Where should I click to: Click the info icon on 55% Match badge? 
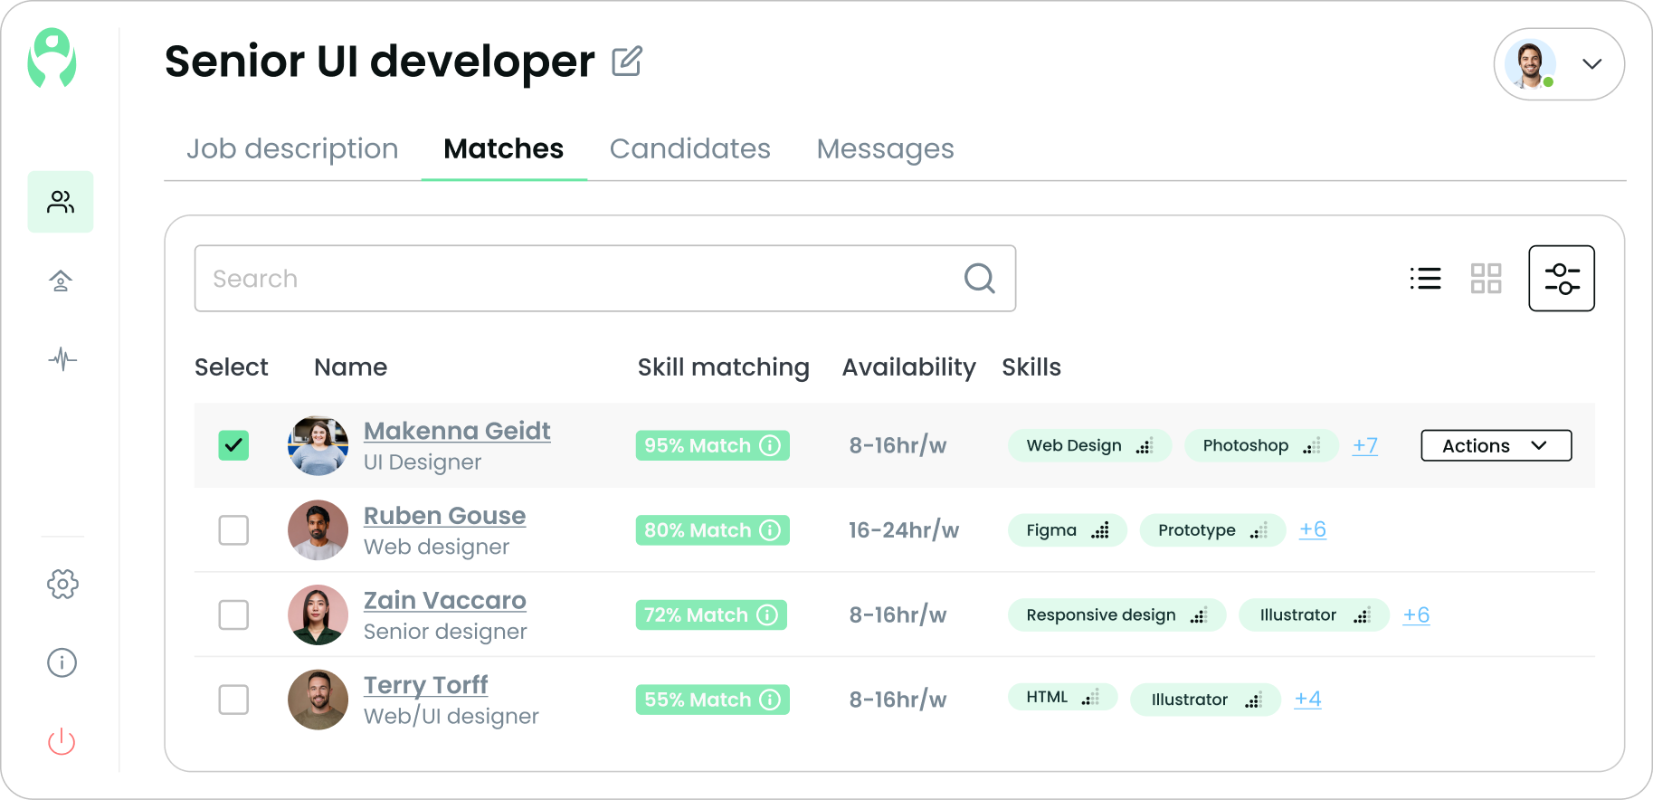pyautogui.click(x=770, y=700)
